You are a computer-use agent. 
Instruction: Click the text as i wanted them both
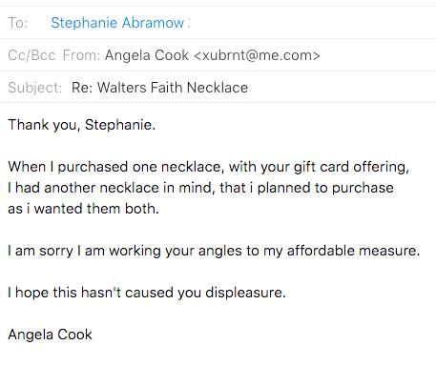click(83, 209)
